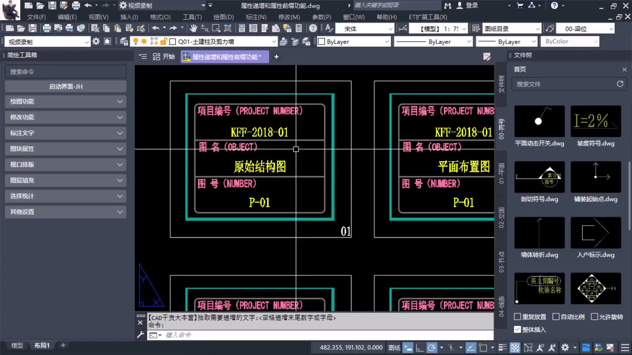The height and width of the screenshot is (355, 632).
Task: Click the calculator icon on the top toolbar
Action: [299, 28]
